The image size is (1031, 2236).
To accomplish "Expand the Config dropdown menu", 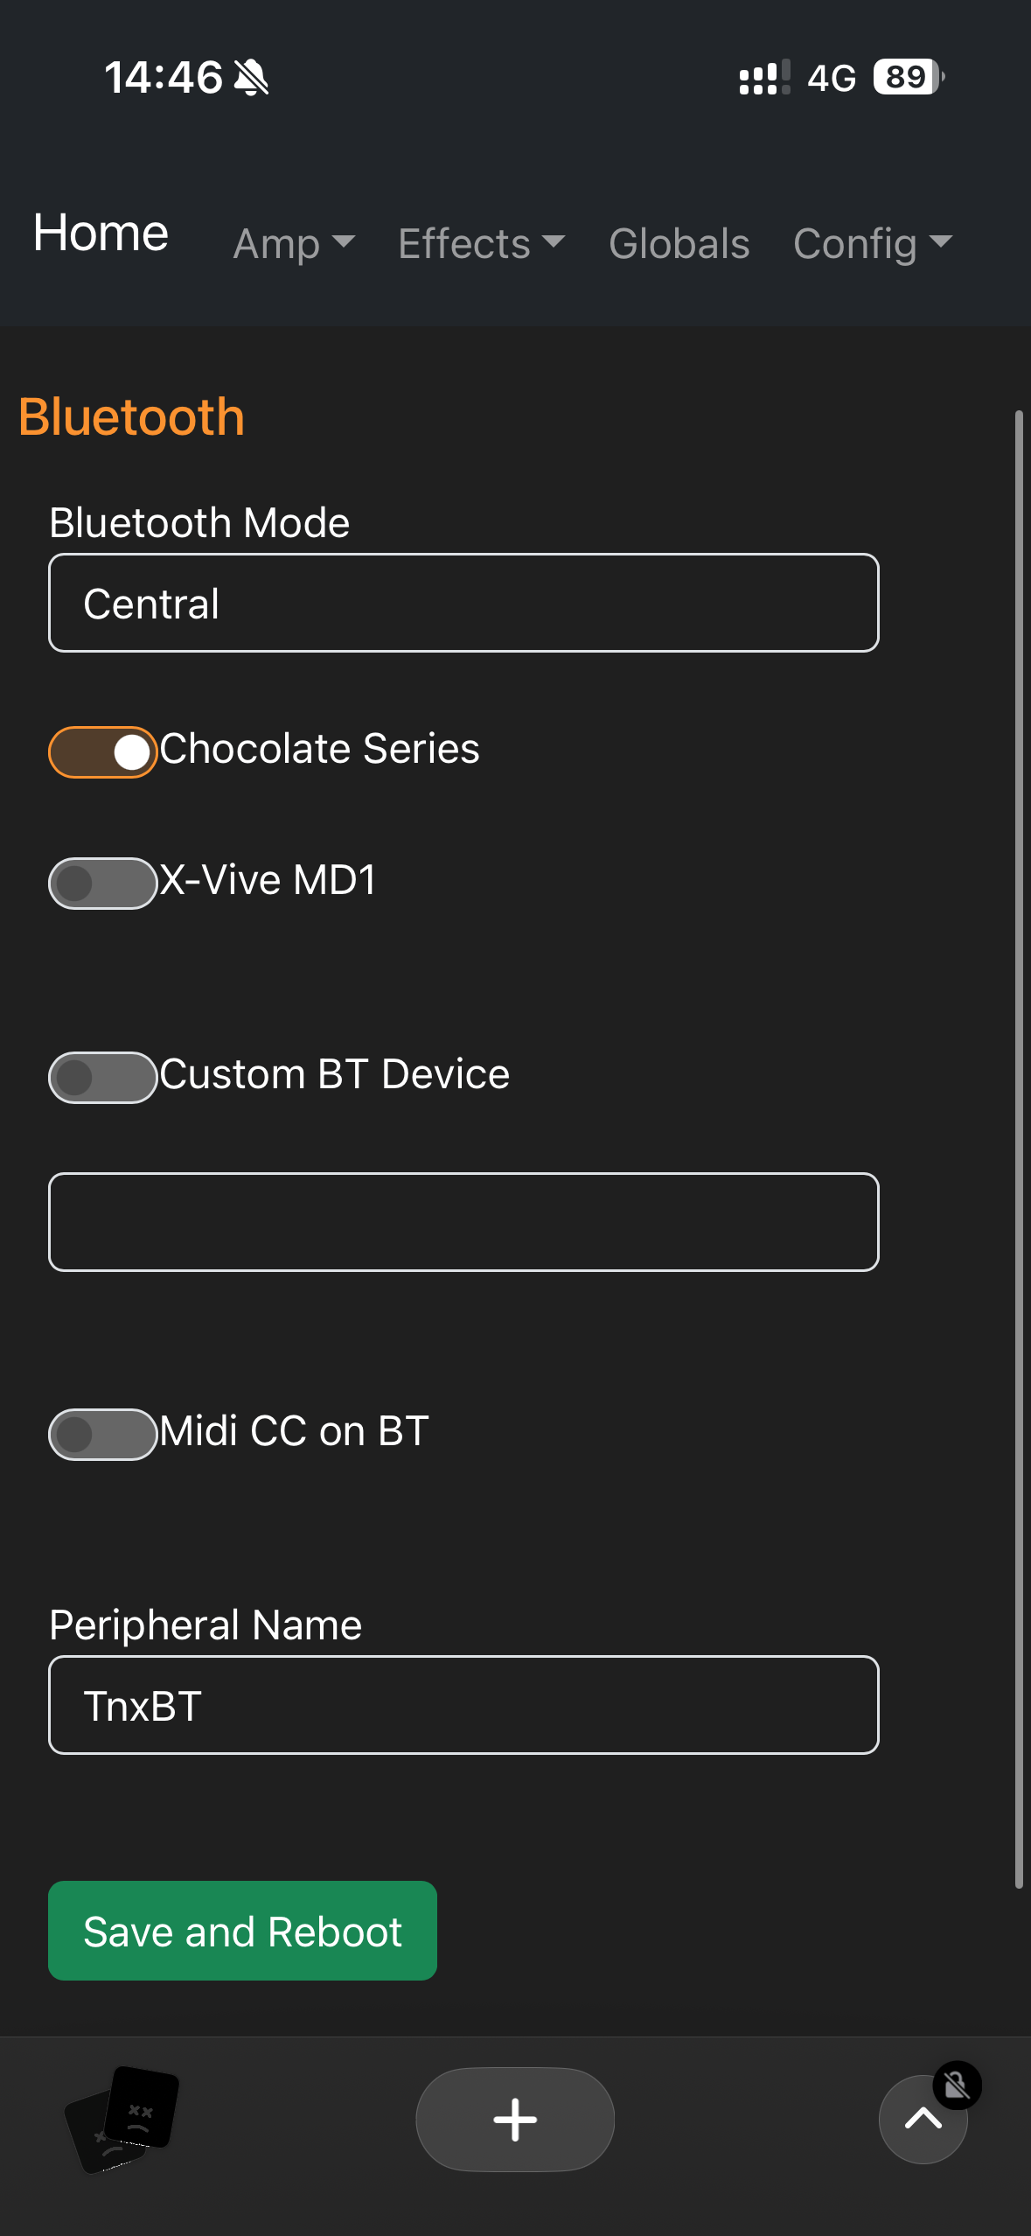I will point(872,244).
